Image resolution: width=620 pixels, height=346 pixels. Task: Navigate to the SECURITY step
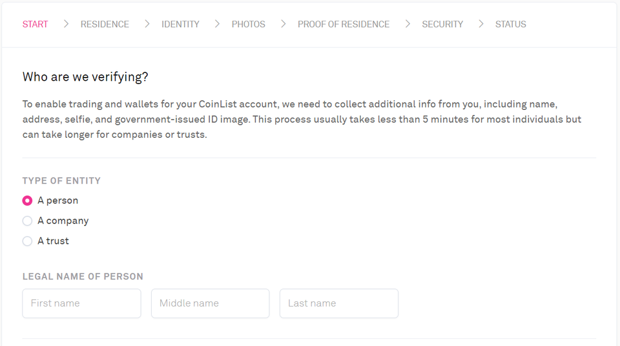pos(442,24)
